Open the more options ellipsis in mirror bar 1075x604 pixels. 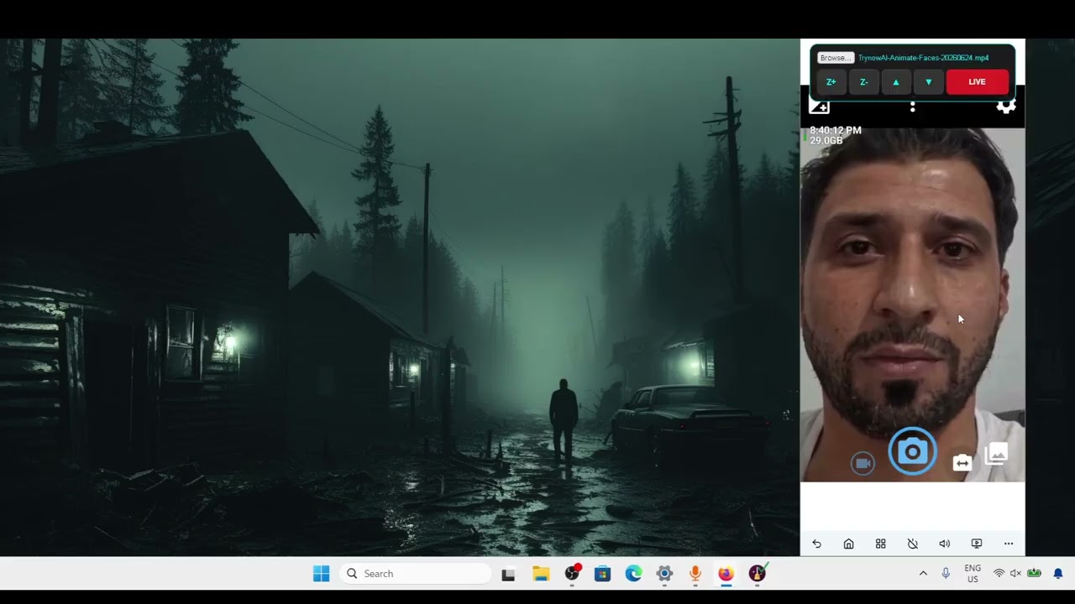[x=1009, y=544]
